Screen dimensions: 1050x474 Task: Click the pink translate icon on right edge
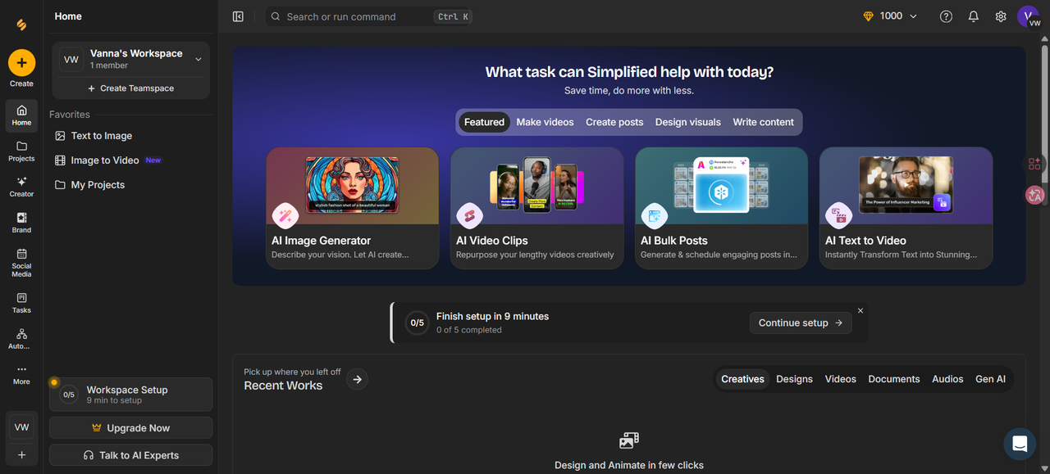pyautogui.click(x=1034, y=195)
